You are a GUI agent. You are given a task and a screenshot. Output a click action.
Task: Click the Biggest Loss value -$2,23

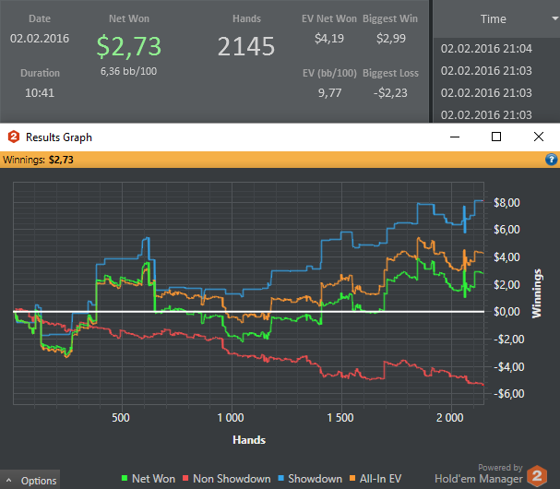[x=390, y=93]
